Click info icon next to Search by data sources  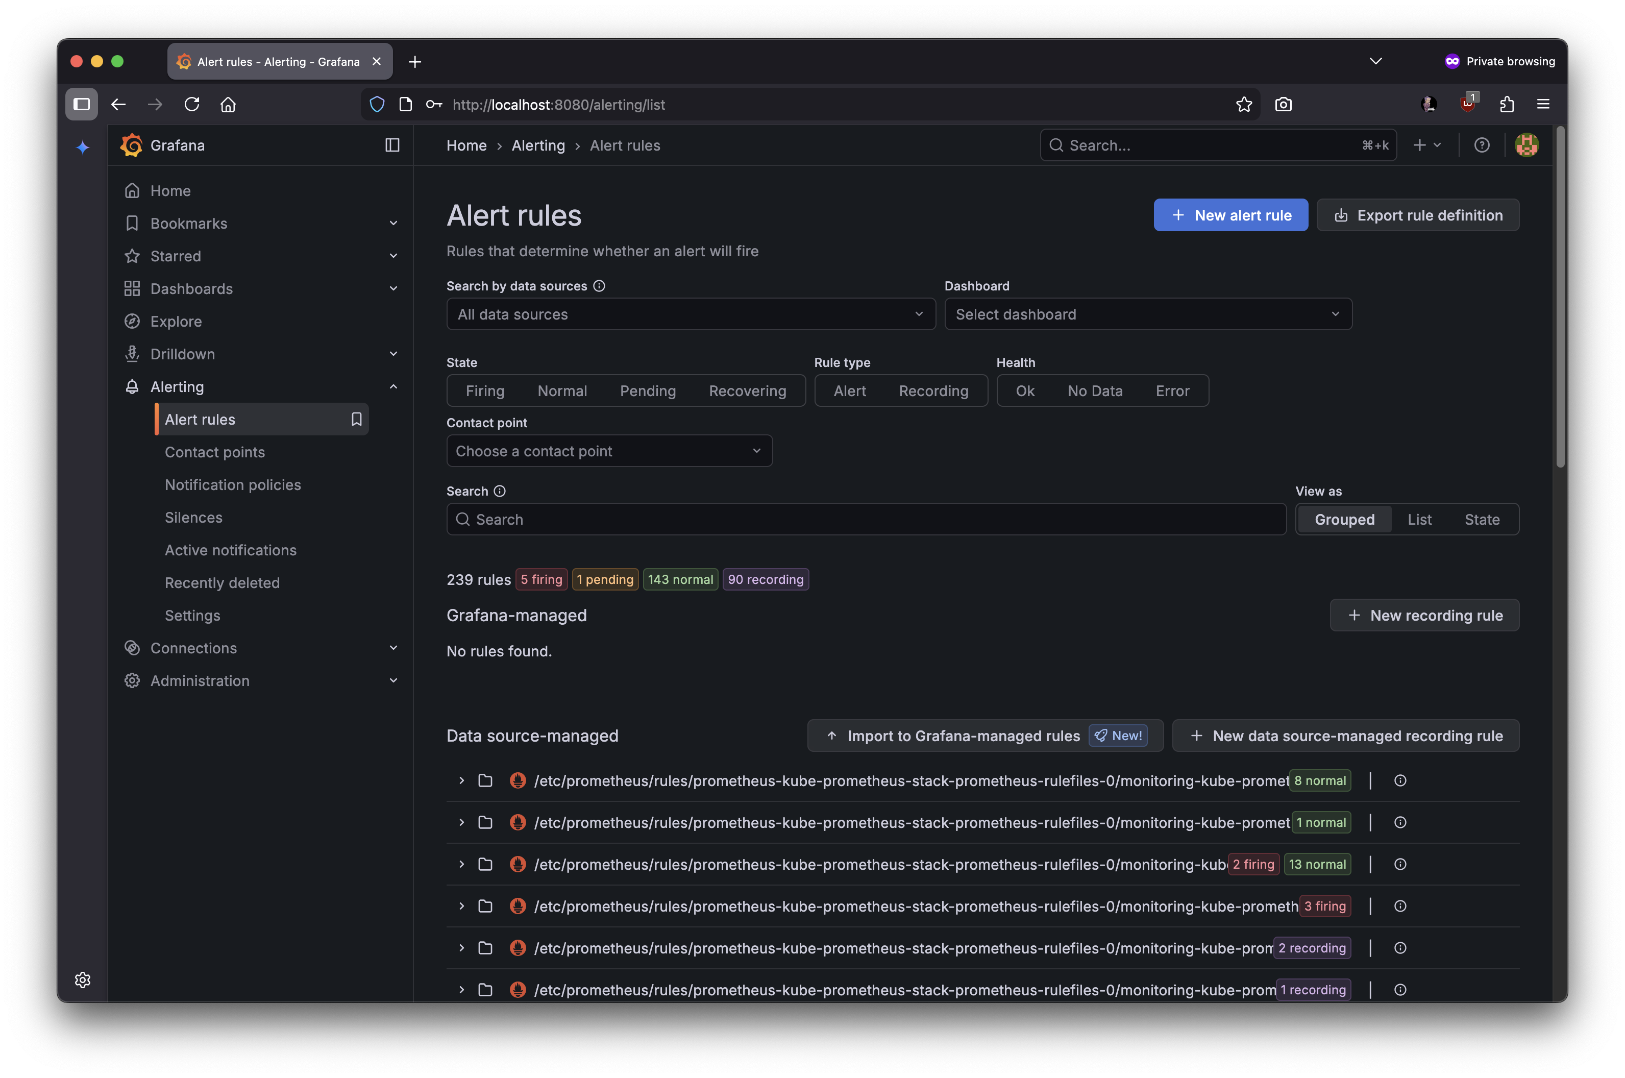pyautogui.click(x=599, y=286)
